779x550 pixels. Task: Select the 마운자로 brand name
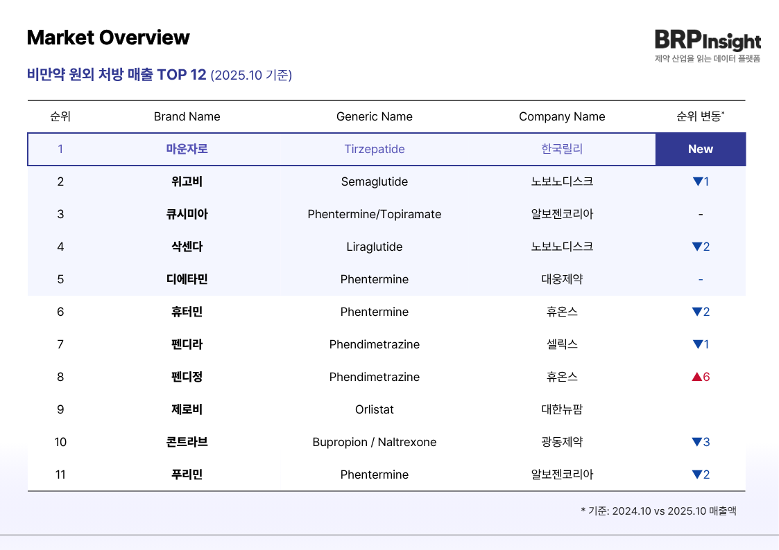(x=187, y=149)
